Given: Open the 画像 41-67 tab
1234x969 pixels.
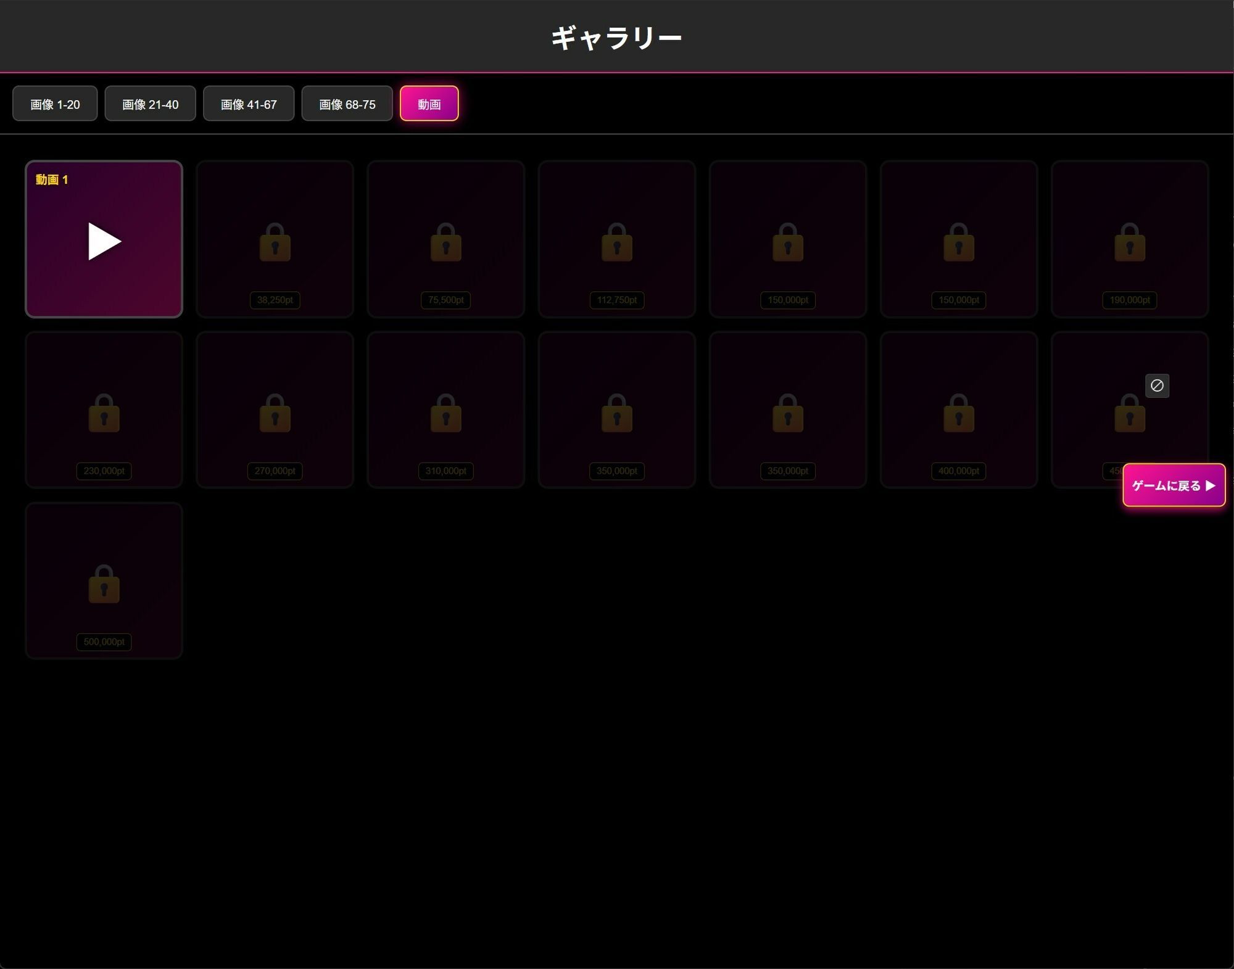Looking at the screenshot, I should (x=248, y=104).
